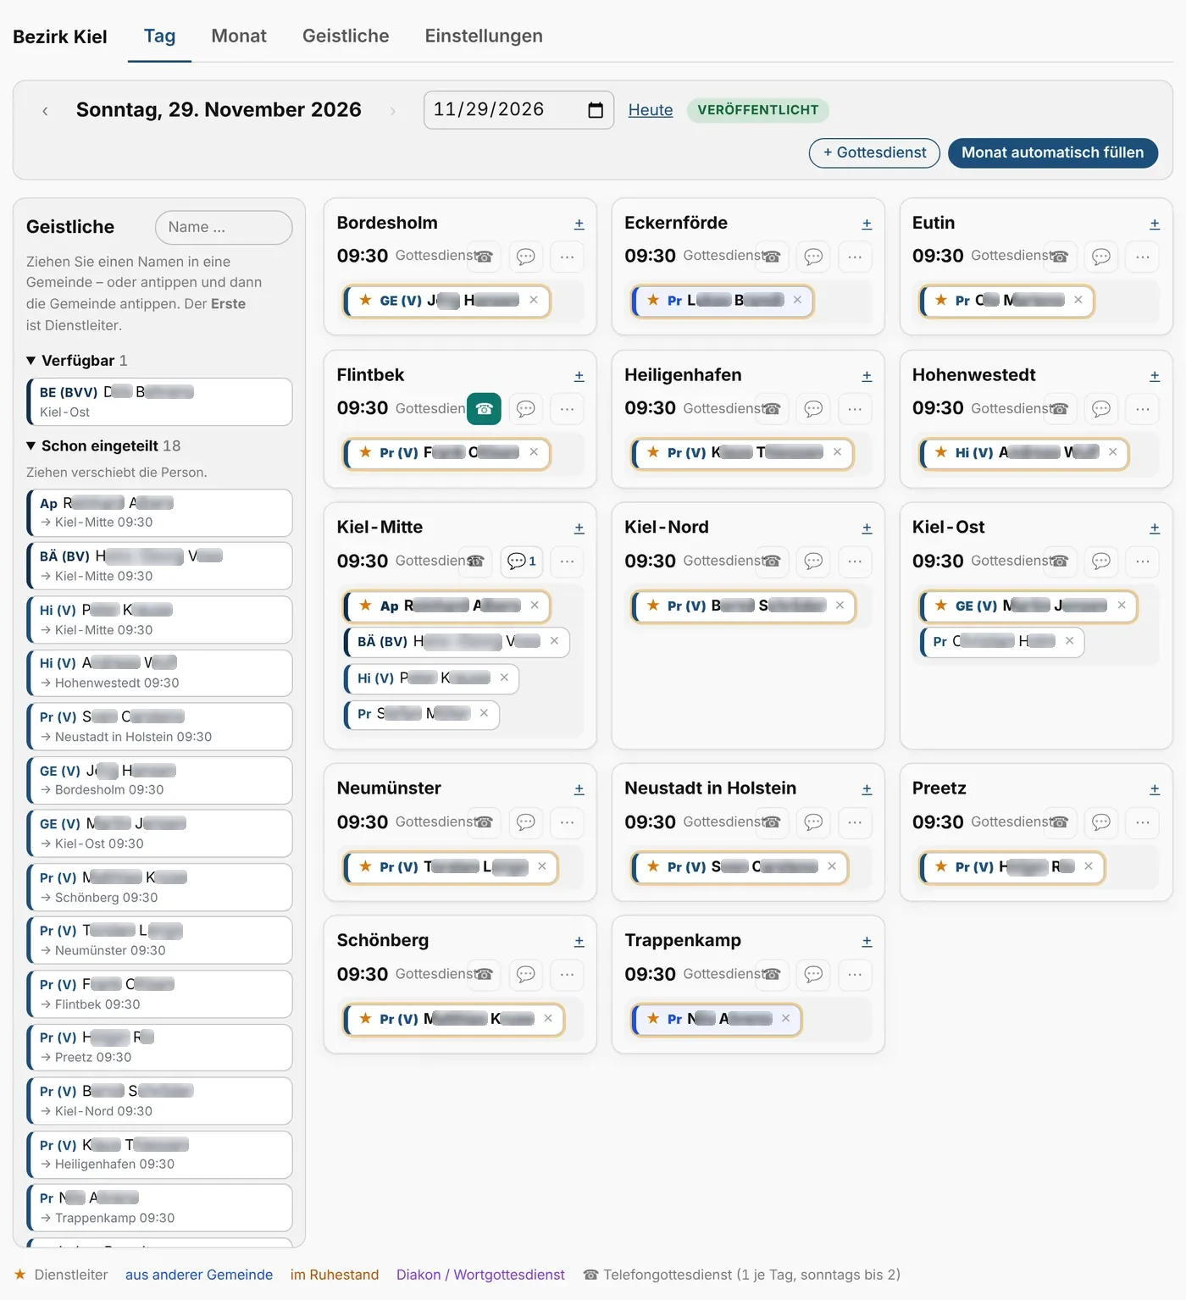The width and height of the screenshot is (1186, 1300).
Task: Open the comment icon for Trappenkamp
Action: click(x=813, y=974)
